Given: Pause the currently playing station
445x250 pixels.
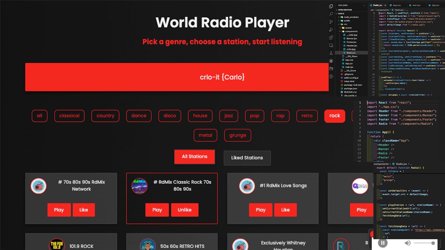Looking at the screenshot, I should pyautogui.click(x=383, y=243).
